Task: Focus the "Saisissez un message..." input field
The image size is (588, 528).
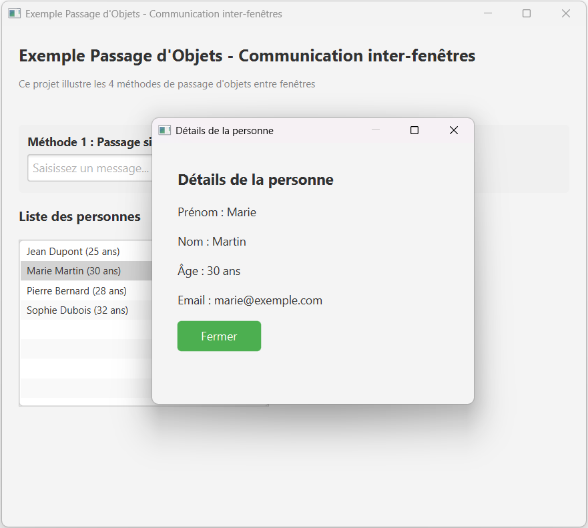Action: 90,168
